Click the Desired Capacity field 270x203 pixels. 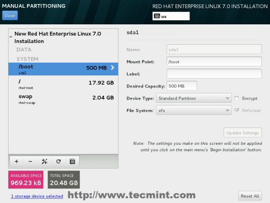click(182, 86)
